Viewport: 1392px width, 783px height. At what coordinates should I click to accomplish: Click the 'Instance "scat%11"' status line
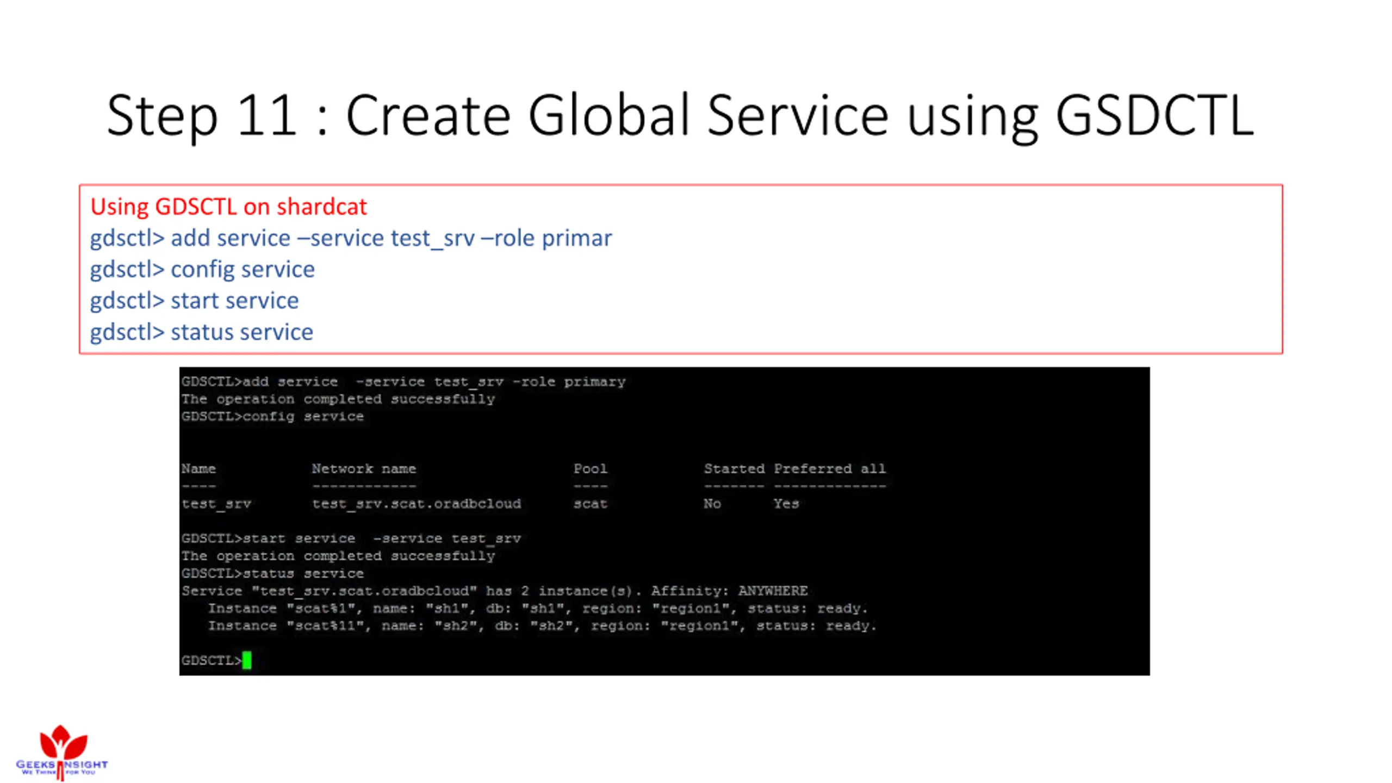[542, 626]
